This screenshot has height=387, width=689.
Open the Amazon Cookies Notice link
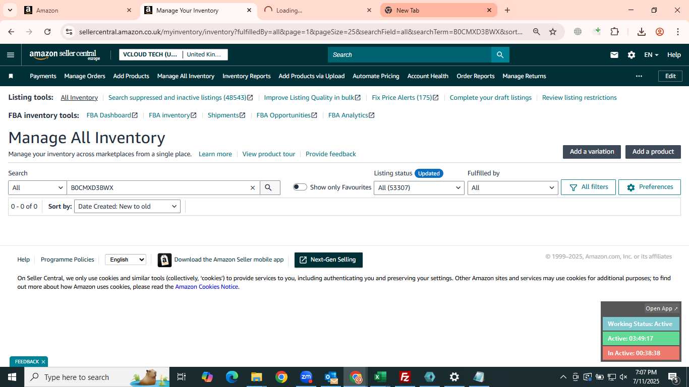[207, 287]
